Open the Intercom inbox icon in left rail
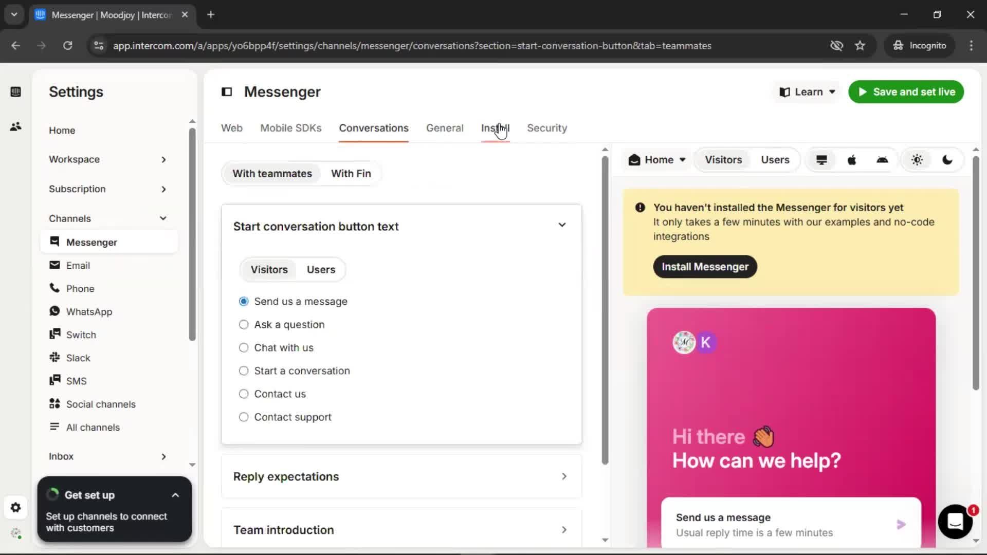 click(15, 92)
